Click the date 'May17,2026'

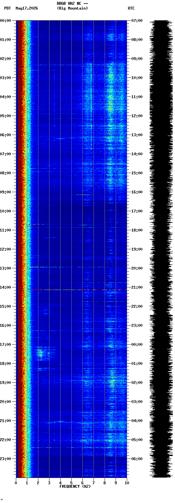click(x=27, y=8)
